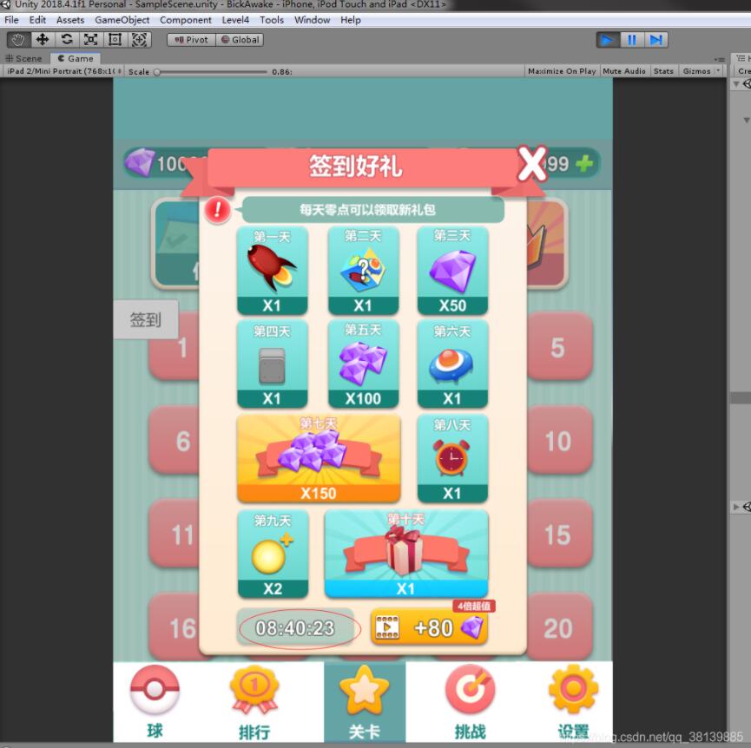The height and width of the screenshot is (748, 751).
Task: Open the Assets menu
Action: coord(70,20)
